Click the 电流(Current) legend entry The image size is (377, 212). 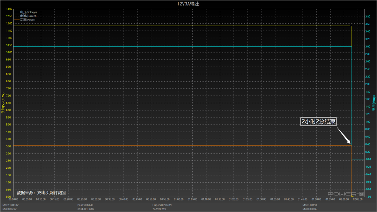tap(25, 16)
